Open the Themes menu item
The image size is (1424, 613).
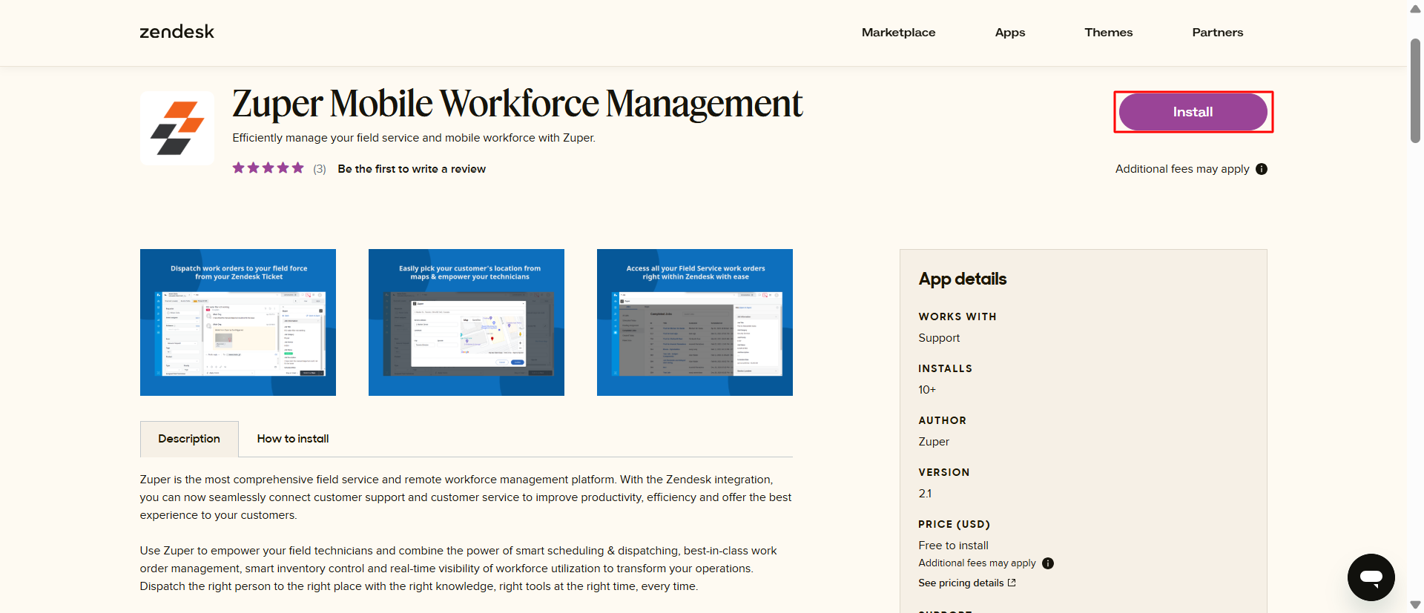point(1108,33)
